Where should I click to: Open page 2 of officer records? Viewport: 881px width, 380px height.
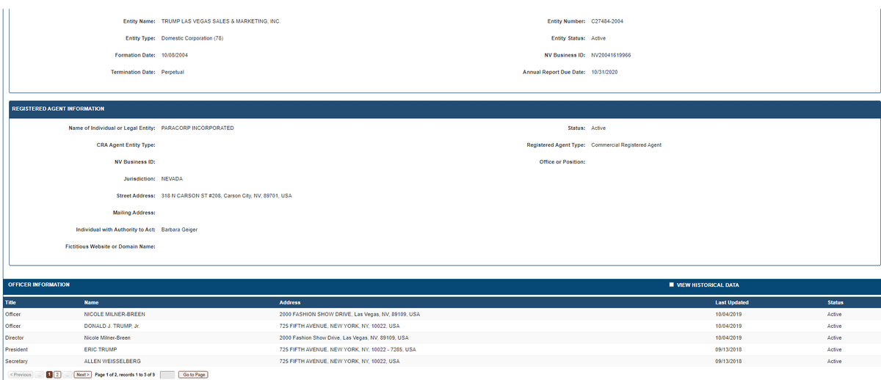pyautogui.click(x=58, y=375)
